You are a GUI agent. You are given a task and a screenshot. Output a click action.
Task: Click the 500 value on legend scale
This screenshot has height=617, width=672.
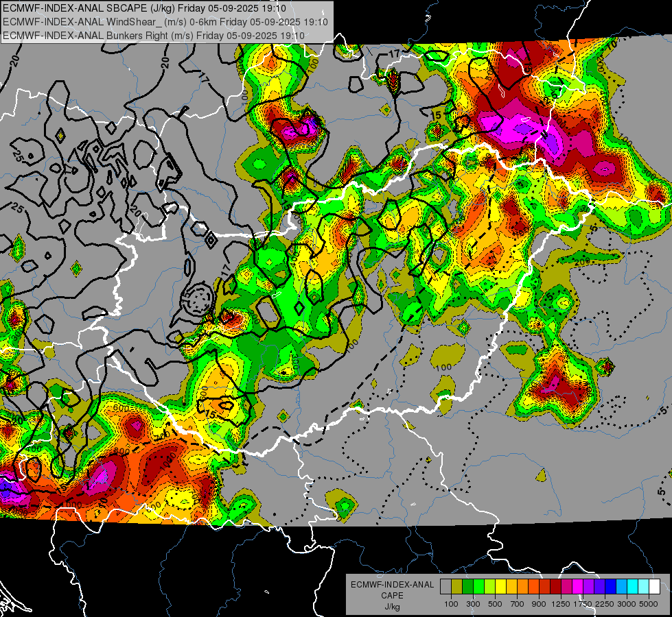(x=495, y=604)
